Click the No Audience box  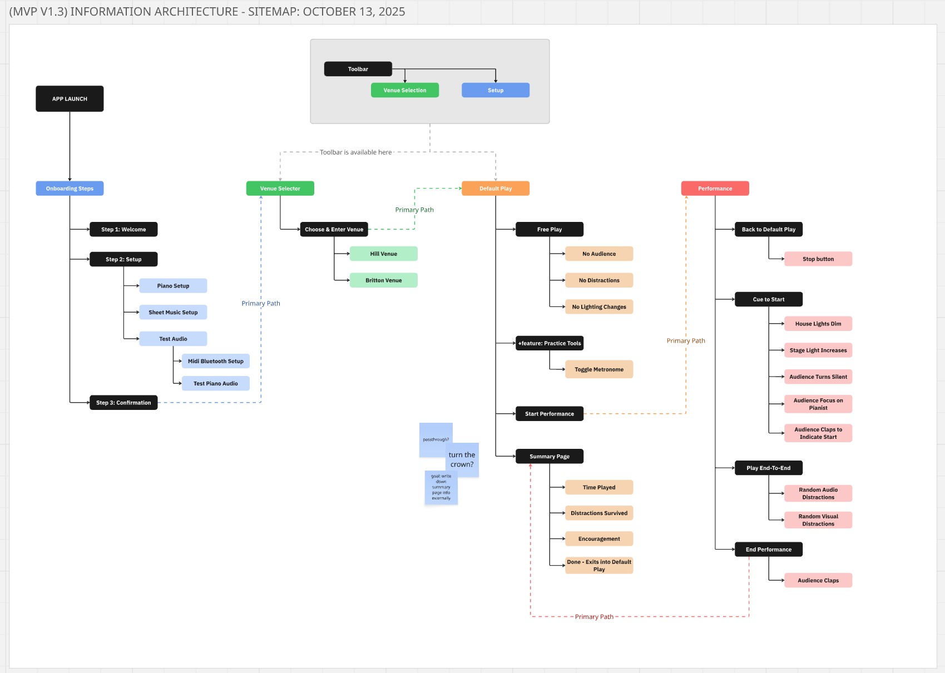[x=599, y=254]
